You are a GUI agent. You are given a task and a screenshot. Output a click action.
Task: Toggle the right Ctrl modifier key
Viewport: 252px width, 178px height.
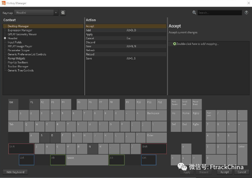(149, 160)
